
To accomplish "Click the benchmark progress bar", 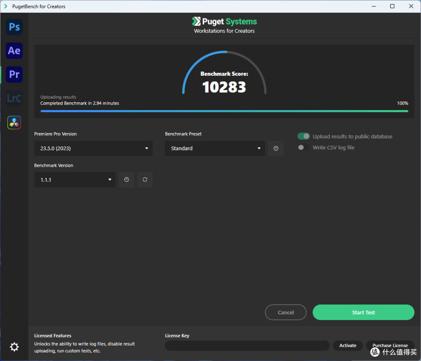I will (x=224, y=111).
